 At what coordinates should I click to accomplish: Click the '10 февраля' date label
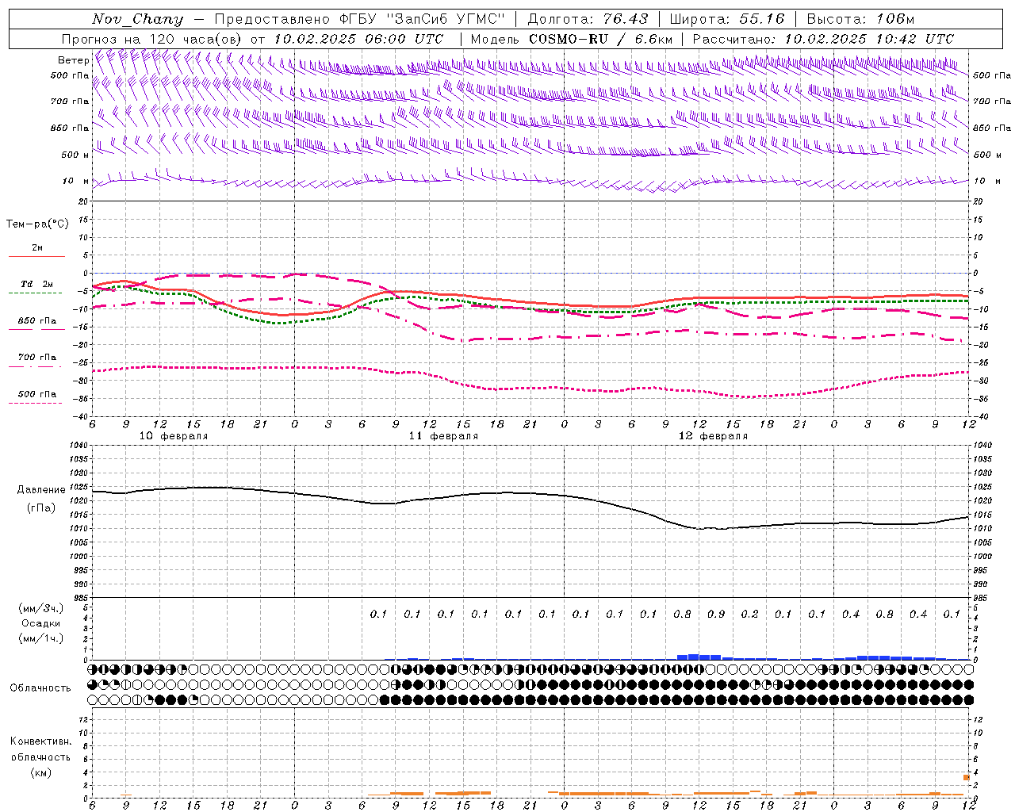click(174, 436)
